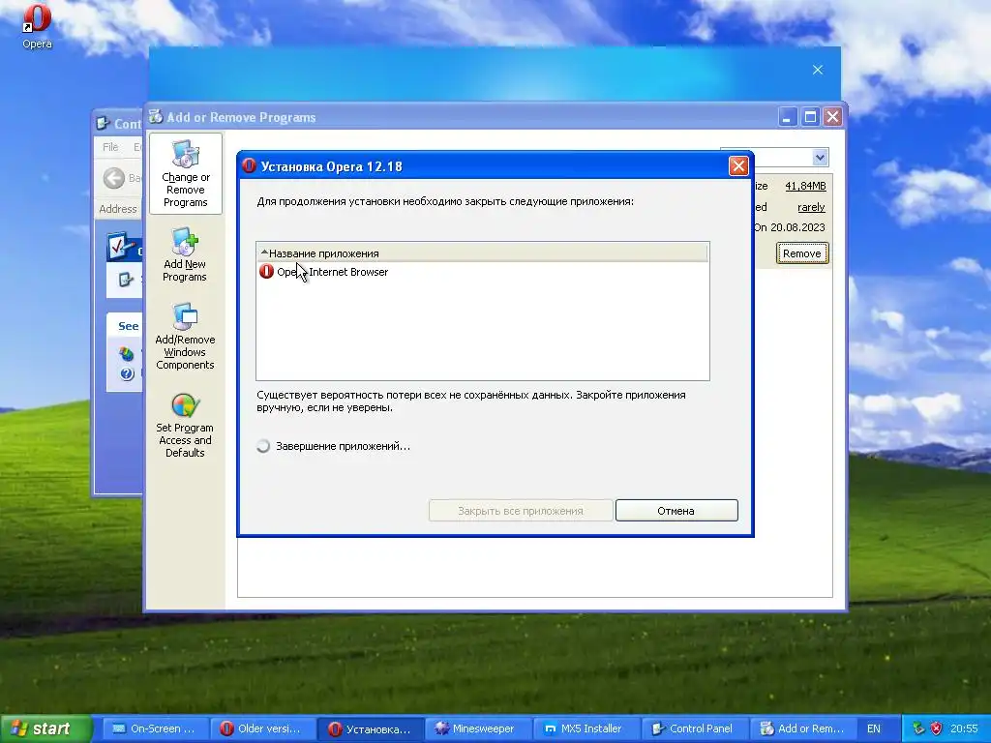Switch to Установка taskbar item
991x743 pixels.
tap(369, 728)
